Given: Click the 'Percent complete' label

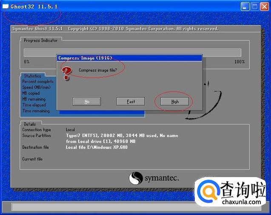Looking at the screenshot, I should [38, 81].
